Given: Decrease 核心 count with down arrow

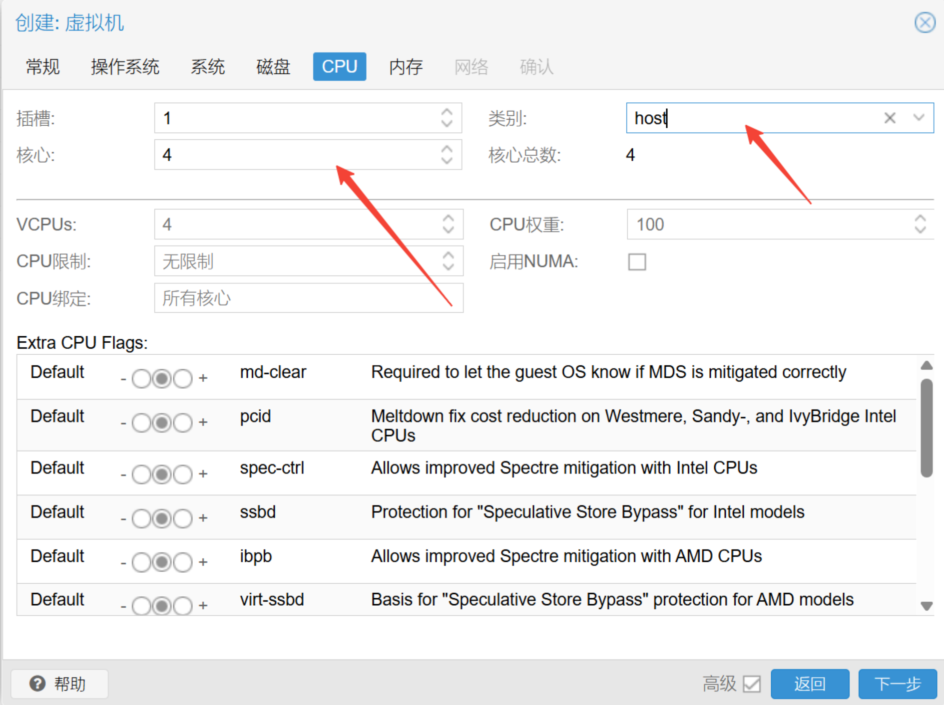Looking at the screenshot, I should coord(447,161).
